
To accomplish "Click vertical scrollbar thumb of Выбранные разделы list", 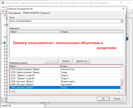I will click(x=122, y=83).
